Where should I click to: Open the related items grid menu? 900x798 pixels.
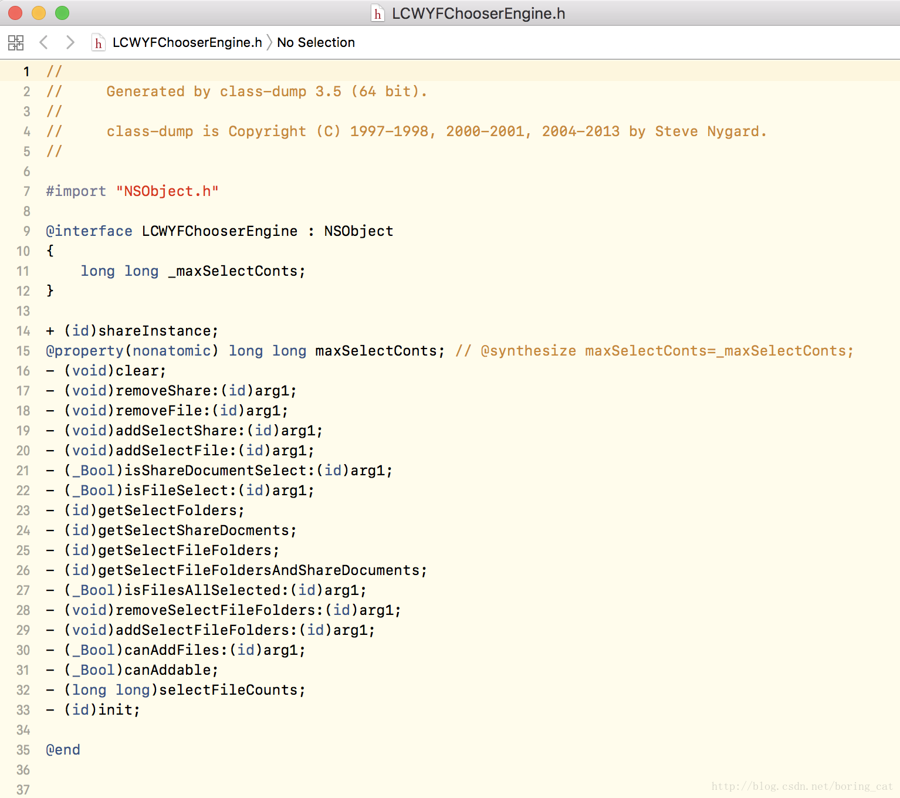click(x=16, y=42)
